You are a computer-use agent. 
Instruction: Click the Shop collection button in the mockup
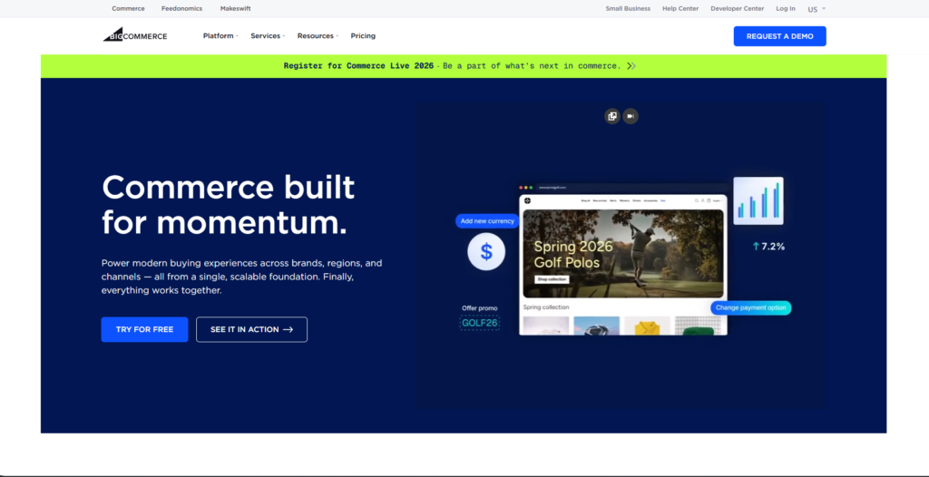coord(552,279)
